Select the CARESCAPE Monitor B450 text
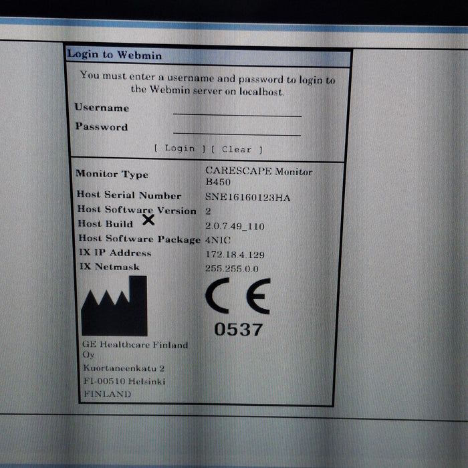 point(258,177)
